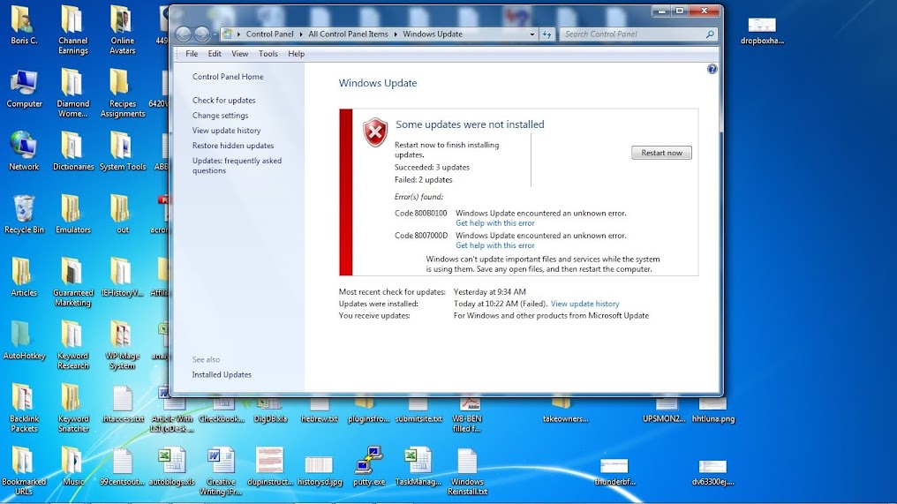Select the AutoHotkey folder icon
897x504 pixels.
24,340
